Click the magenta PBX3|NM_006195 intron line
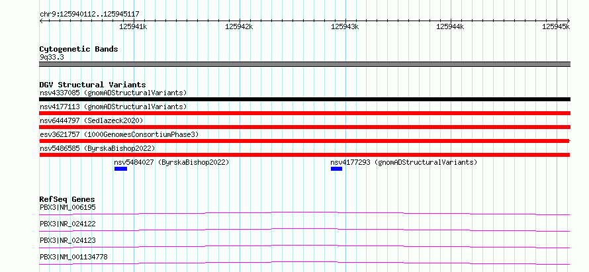The width and height of the screenshot is (589, 272). [x=304, y=213]
